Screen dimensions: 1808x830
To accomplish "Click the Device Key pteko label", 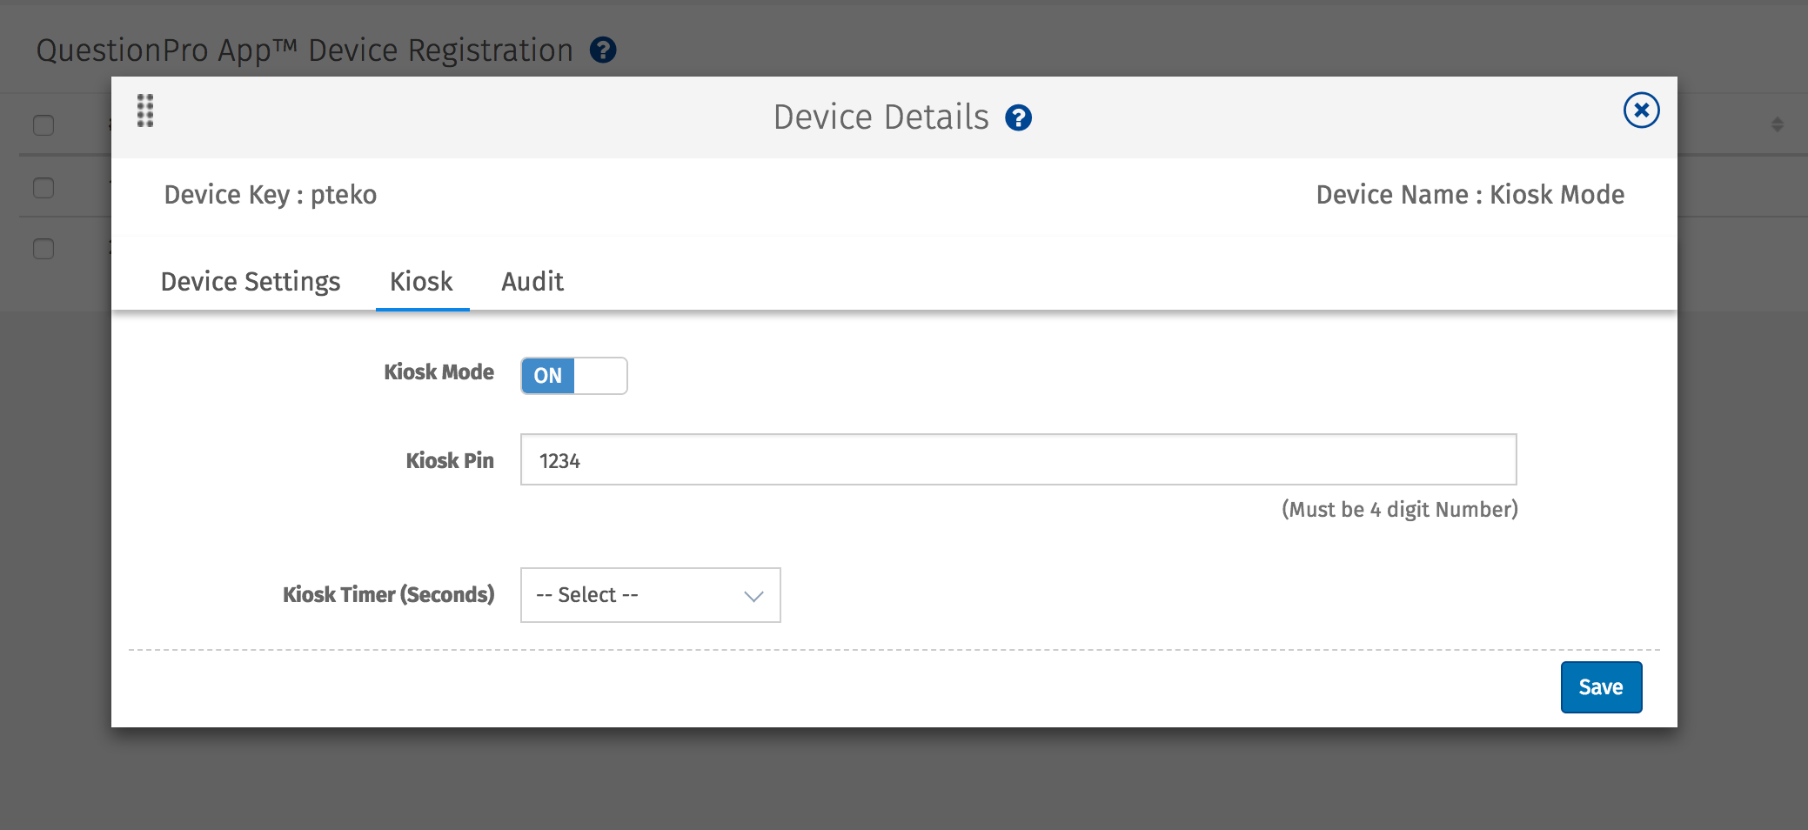I will [270, 194].
